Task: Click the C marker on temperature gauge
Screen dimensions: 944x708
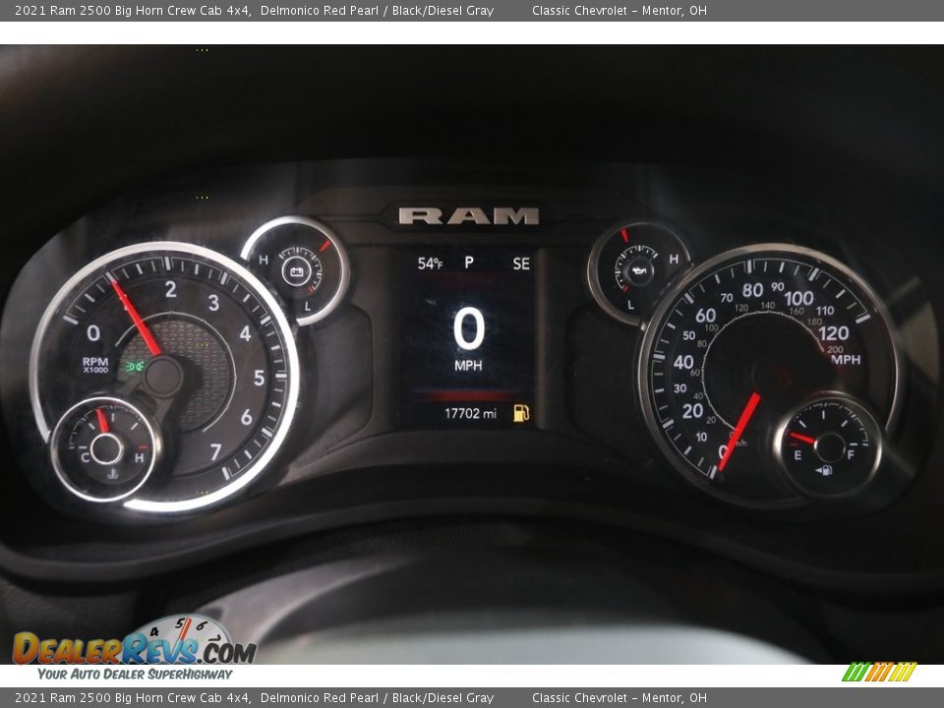Action: [x=85, y=457]
